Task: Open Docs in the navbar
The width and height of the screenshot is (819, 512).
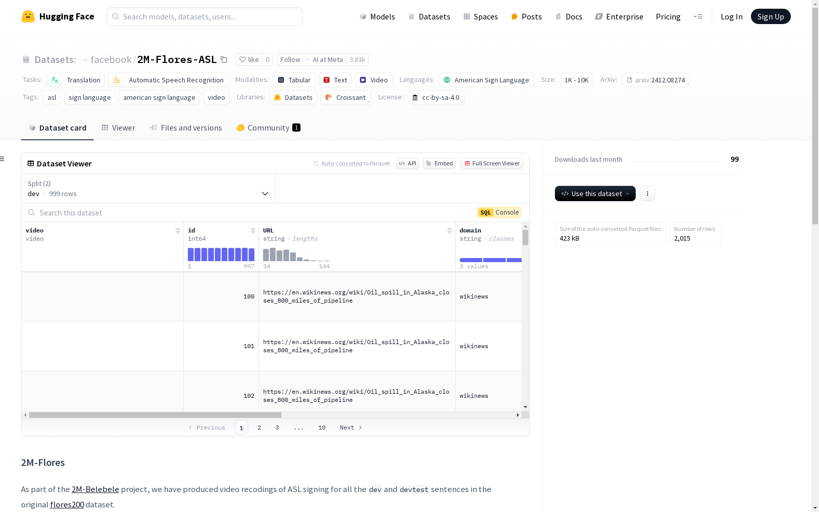Action: [x=569, y=16]
